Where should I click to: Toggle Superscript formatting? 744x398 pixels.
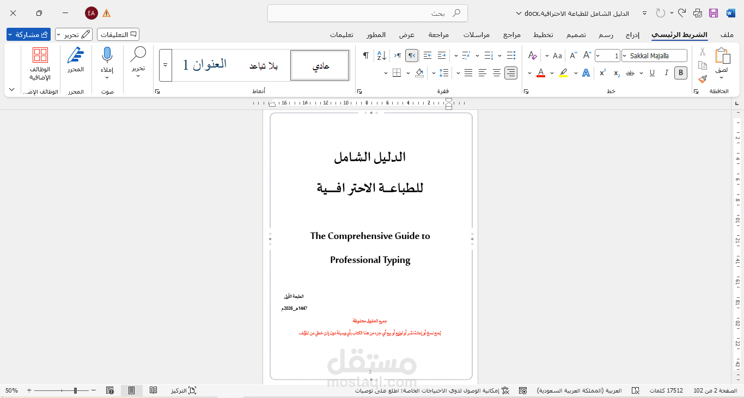click(602, 72)
